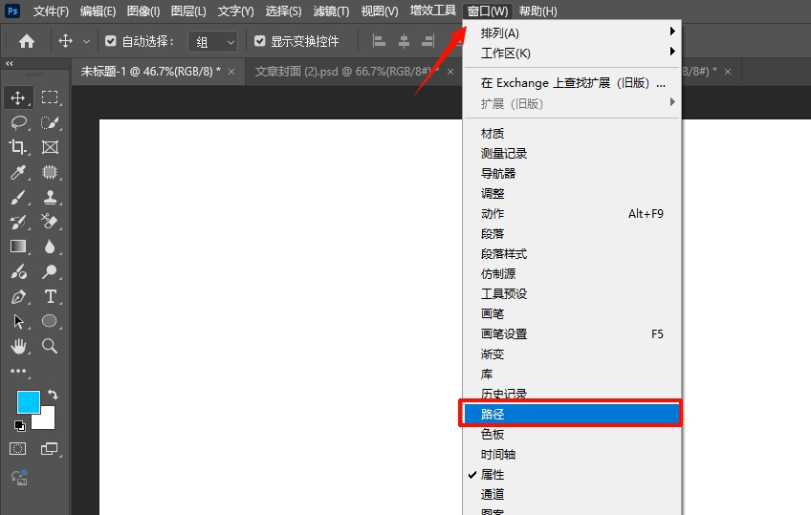Select the Clone Stamp tool

coord(50,197)
